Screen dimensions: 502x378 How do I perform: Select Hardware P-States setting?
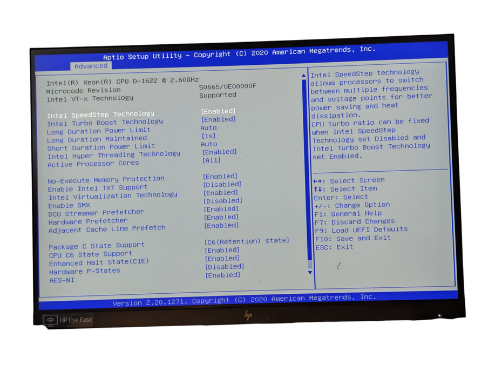[85, 271]
